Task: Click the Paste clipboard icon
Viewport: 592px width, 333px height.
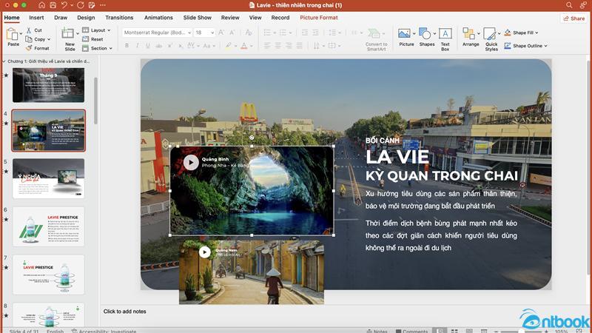Action: 13,34
